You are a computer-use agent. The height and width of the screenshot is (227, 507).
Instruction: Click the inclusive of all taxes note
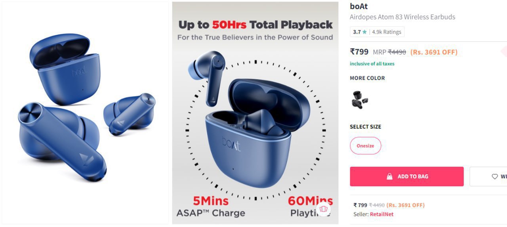tap(372, 64)
